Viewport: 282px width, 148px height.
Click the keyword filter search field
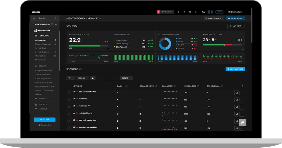pyautogui.click(x=107, y=78)
